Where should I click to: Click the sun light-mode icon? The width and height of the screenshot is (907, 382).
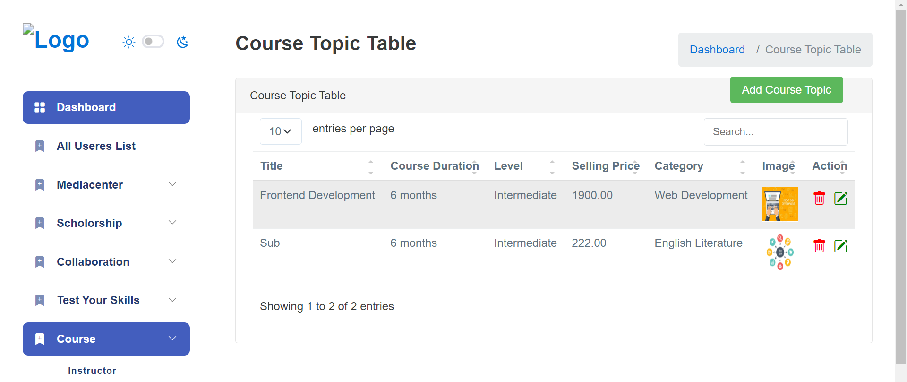129,42
